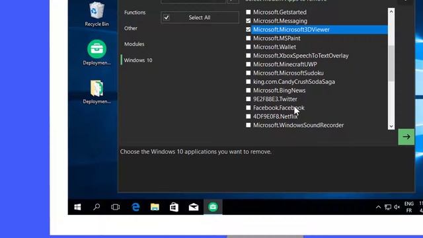Open the Deployment zipped folder desktop icon

click(96, 92)
